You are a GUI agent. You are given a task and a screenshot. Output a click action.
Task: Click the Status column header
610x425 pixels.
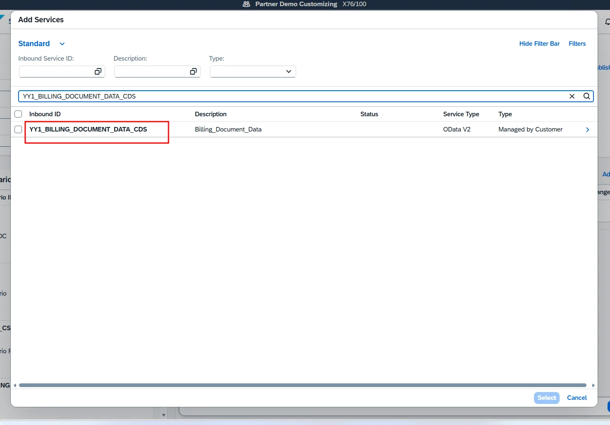point(369,114)
